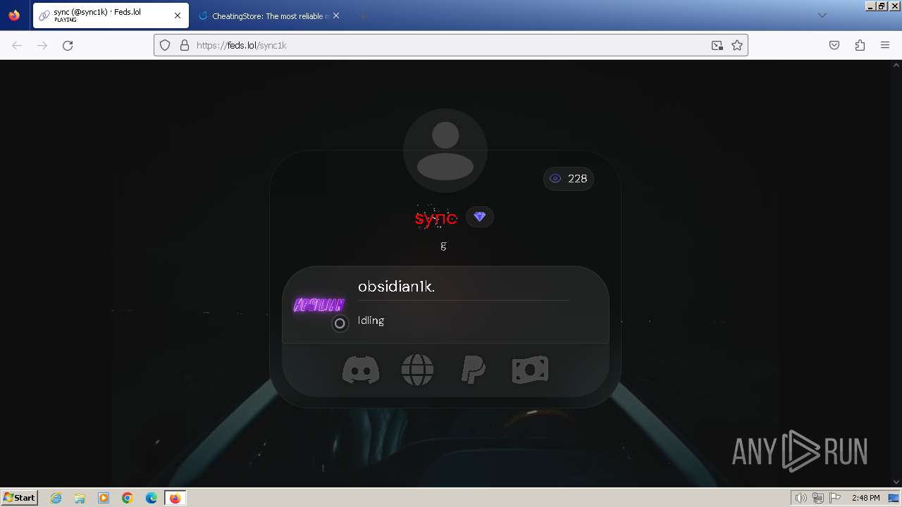Click the Idling status text

coord(371,320)
